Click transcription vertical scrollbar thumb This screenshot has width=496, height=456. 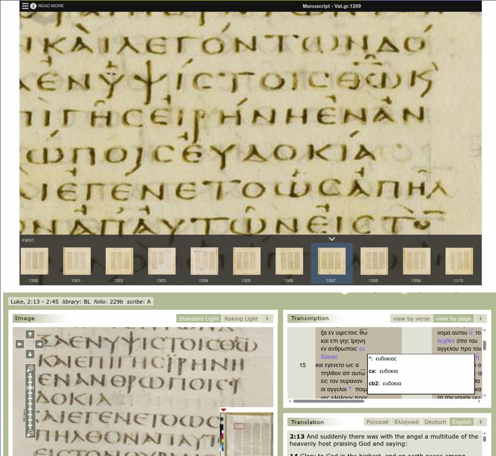[484, 345]
